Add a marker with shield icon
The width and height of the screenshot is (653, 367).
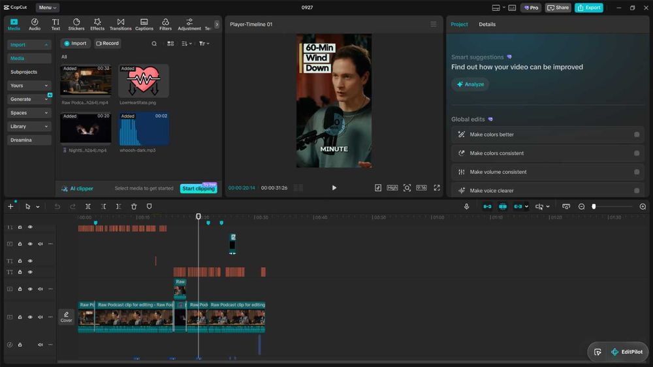(x=149, y=206)
